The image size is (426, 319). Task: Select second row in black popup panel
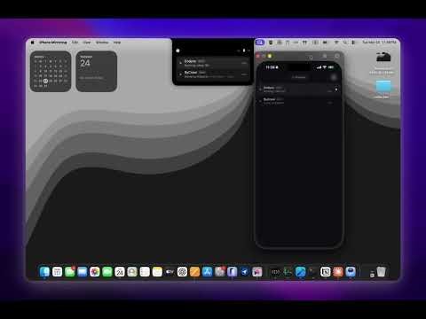213,74
